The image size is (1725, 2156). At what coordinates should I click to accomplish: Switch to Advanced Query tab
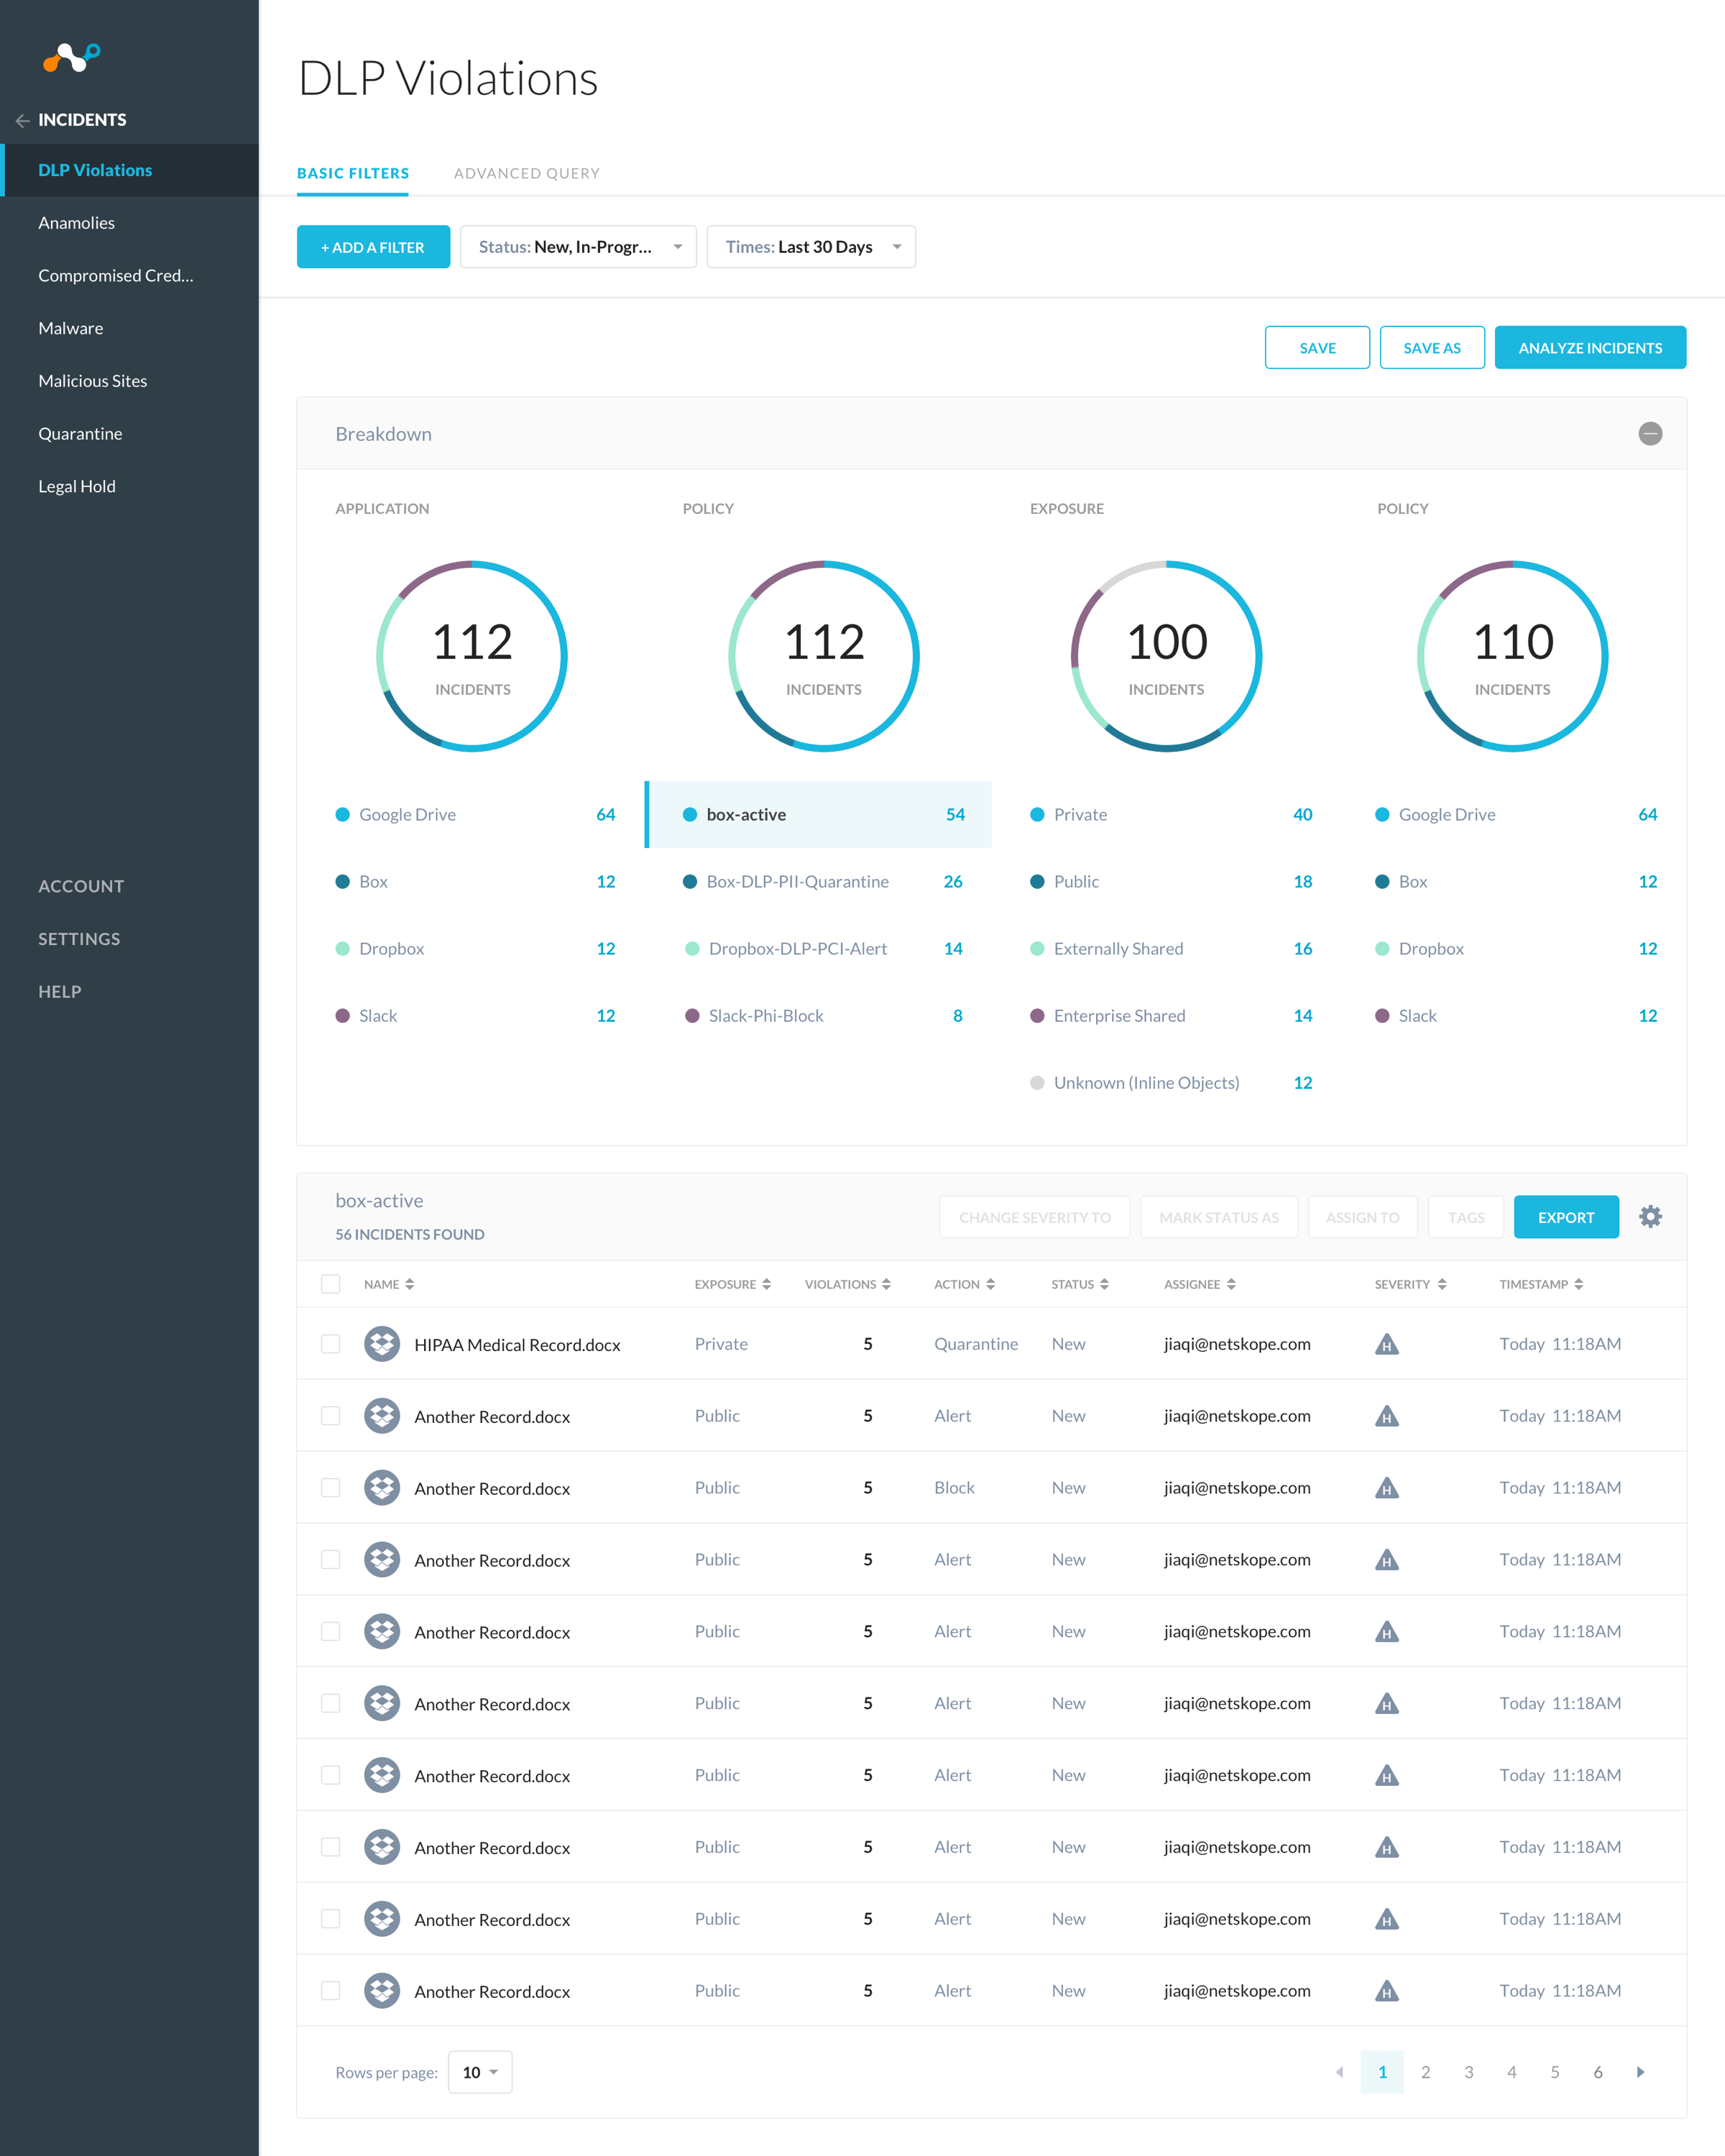coord(527,173)
